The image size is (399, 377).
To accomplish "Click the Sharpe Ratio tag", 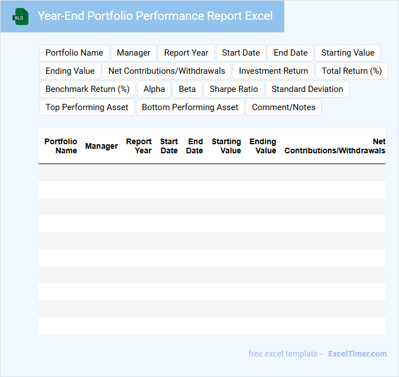I will (x=234, y=89).
